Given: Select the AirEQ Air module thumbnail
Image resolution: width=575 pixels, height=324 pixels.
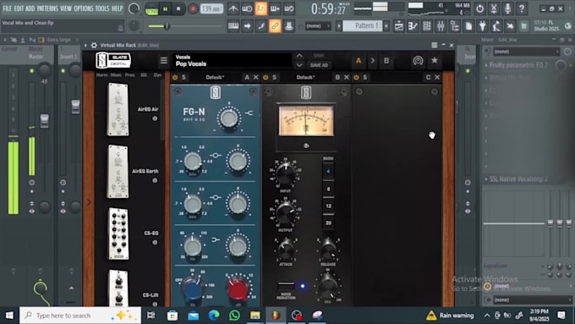Looking at the screenshot, I should pos(118,109).
